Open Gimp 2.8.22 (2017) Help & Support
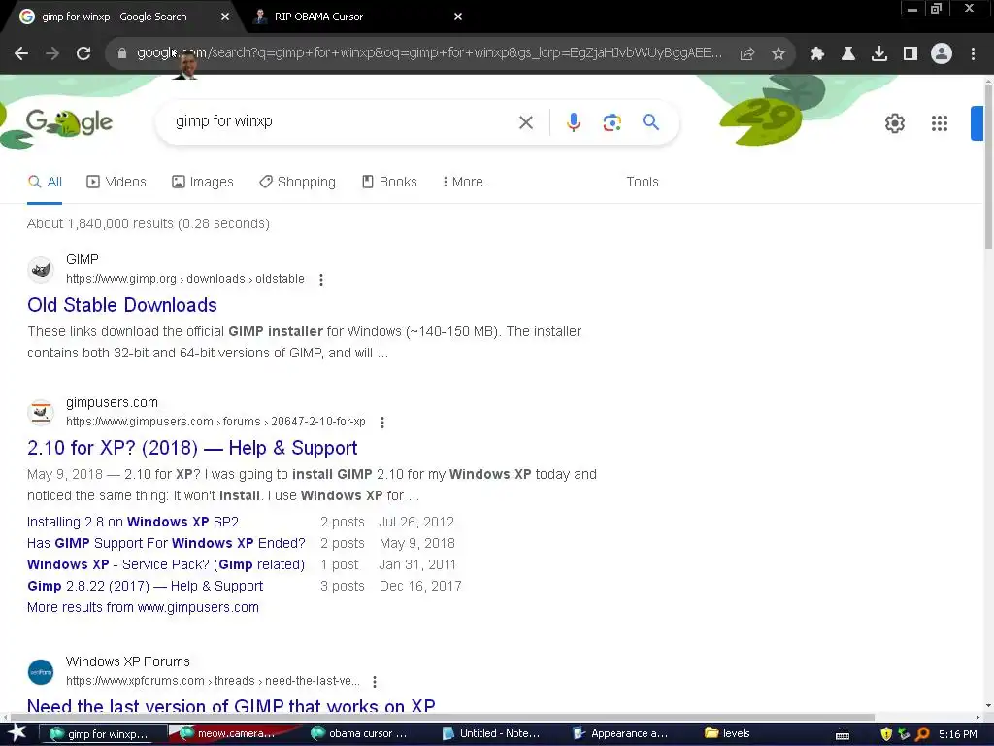Screen dimensions: 994x746 point(146,586)
